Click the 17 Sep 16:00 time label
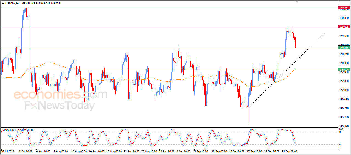351x155 pixels. point(254,151)
